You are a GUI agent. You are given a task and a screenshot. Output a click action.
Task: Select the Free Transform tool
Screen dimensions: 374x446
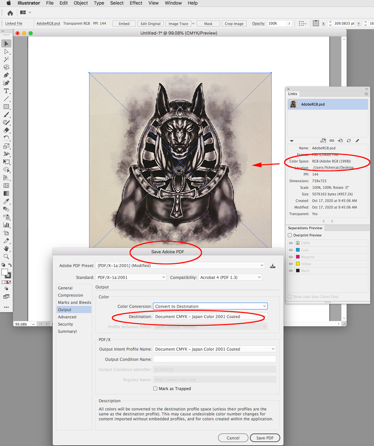(6, 162)
